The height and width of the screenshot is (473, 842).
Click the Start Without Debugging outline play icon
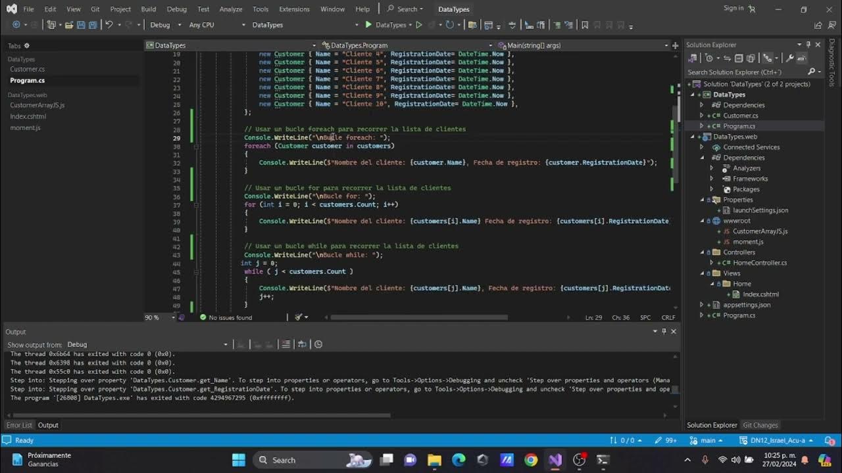419,24
